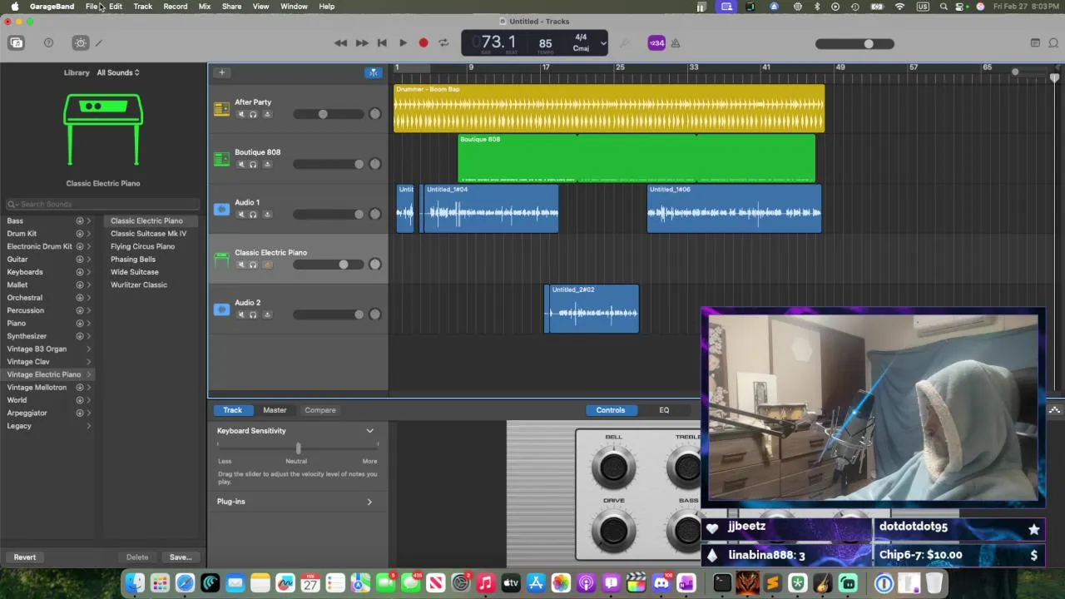Image resolution: width=1065 pixels, height=599 pixels.
Task: Click the Search Sounds field
Action: [x=103, y=204]
